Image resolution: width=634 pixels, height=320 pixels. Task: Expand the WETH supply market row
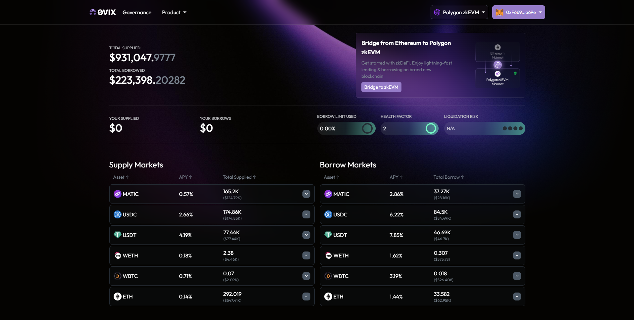pos(306,255)
